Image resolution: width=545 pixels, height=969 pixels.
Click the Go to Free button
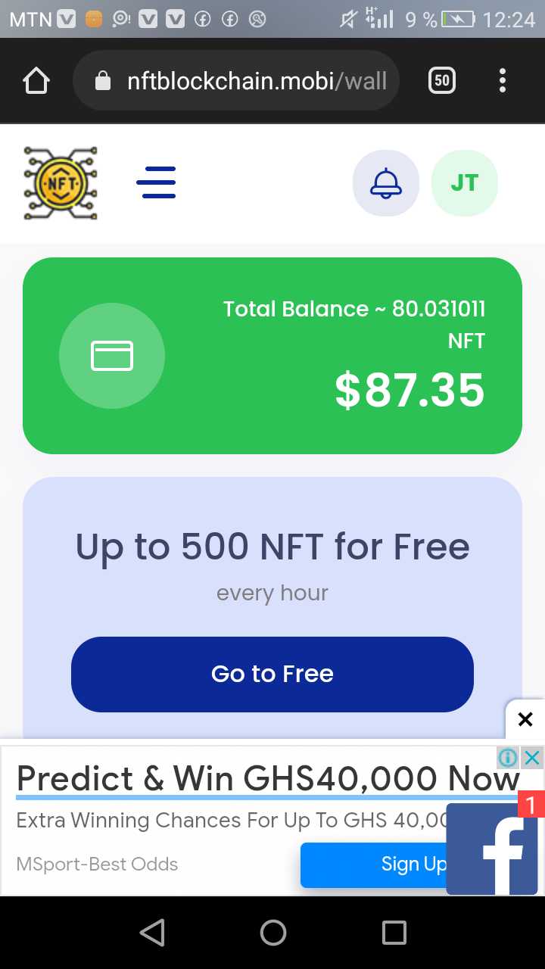click(272, 674)
